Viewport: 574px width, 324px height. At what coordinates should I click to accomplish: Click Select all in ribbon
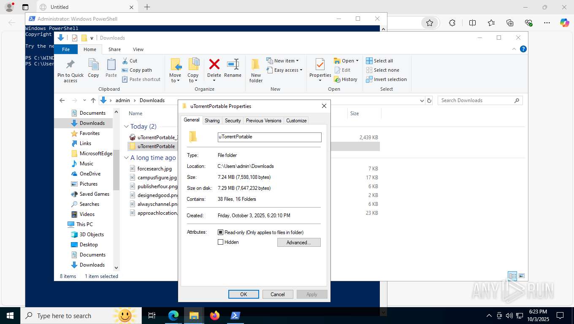pyautogui.click(x=379, y=61)
